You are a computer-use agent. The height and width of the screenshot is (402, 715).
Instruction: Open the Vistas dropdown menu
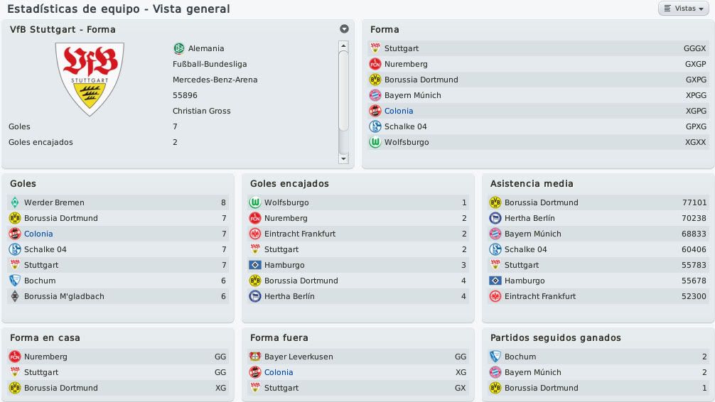point(683,9)
